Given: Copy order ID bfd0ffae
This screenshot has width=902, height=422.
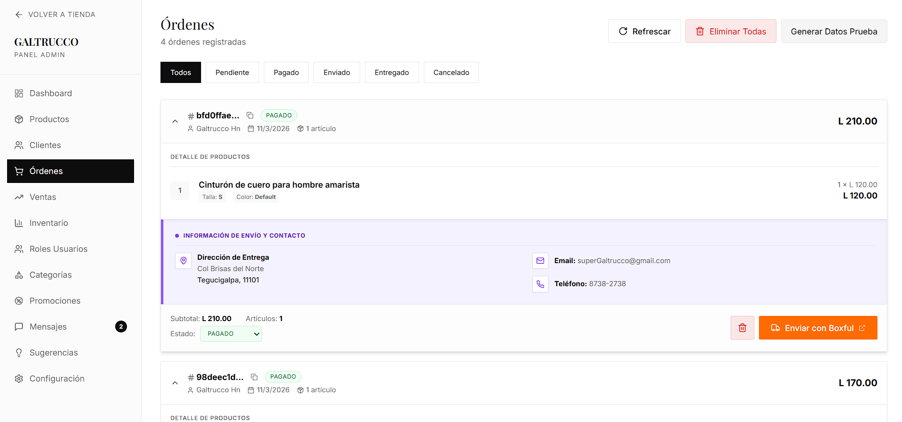Looking at the screenshot, I should click(250, 116).
